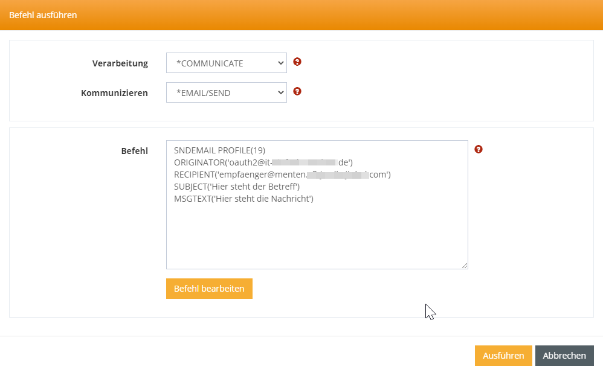Cancel the dialog with Abbrechen

coord(564,356)
